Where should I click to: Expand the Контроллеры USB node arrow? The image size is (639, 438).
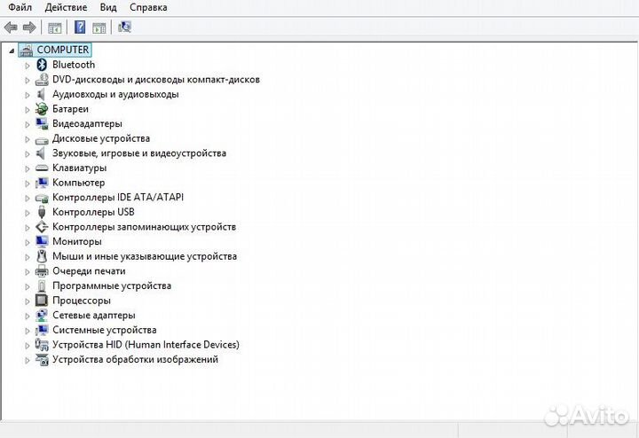point(28,213)
